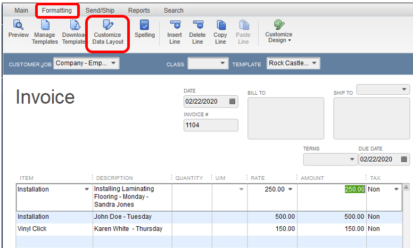Screen dimensions: 413x248
Task: Expand the Customer:Job dropdown
Action: pyautogui.click(x=113, y=63)
